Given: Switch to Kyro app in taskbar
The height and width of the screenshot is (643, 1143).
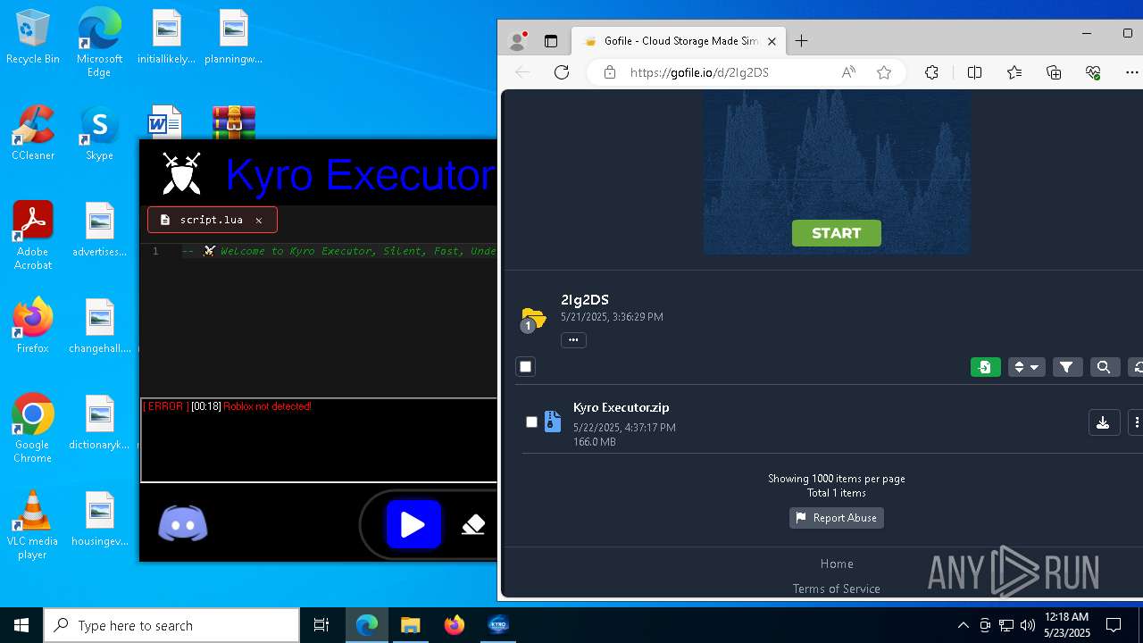Looking at the screenshot, I should (x=498, y=625).
